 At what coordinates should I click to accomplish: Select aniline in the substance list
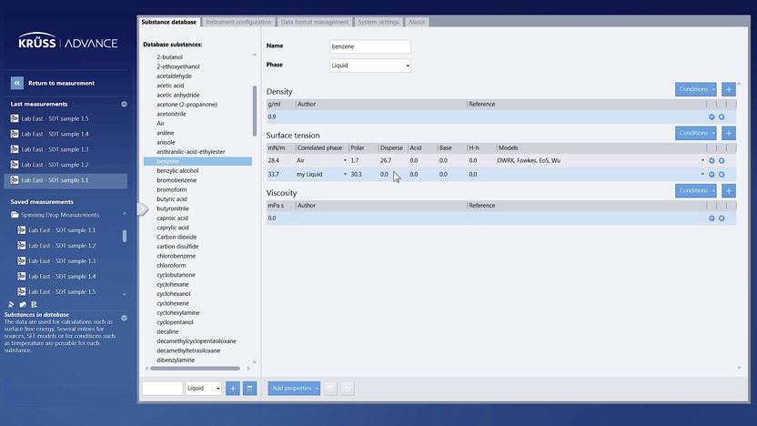(x=167, y=133)
